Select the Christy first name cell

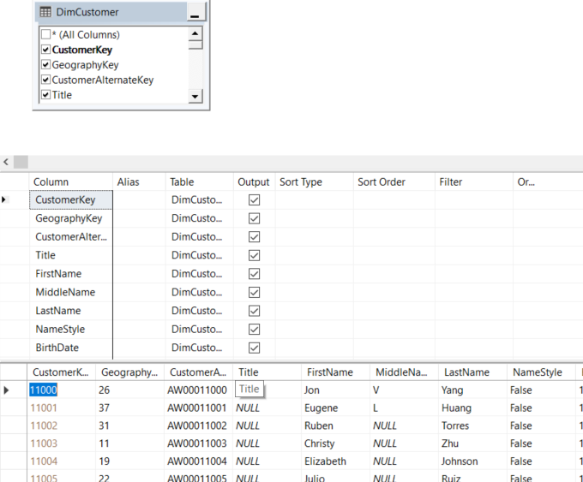[x=335, y=443]
